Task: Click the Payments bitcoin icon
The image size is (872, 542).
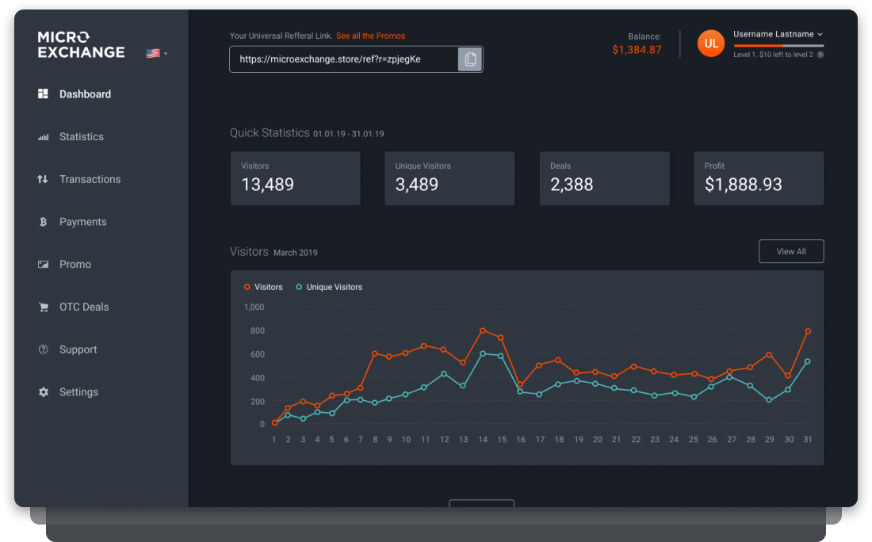Action: click(43, 223)
